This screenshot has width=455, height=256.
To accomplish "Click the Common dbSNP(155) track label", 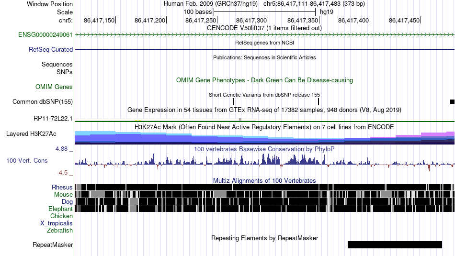I will [x=43, y=102].
